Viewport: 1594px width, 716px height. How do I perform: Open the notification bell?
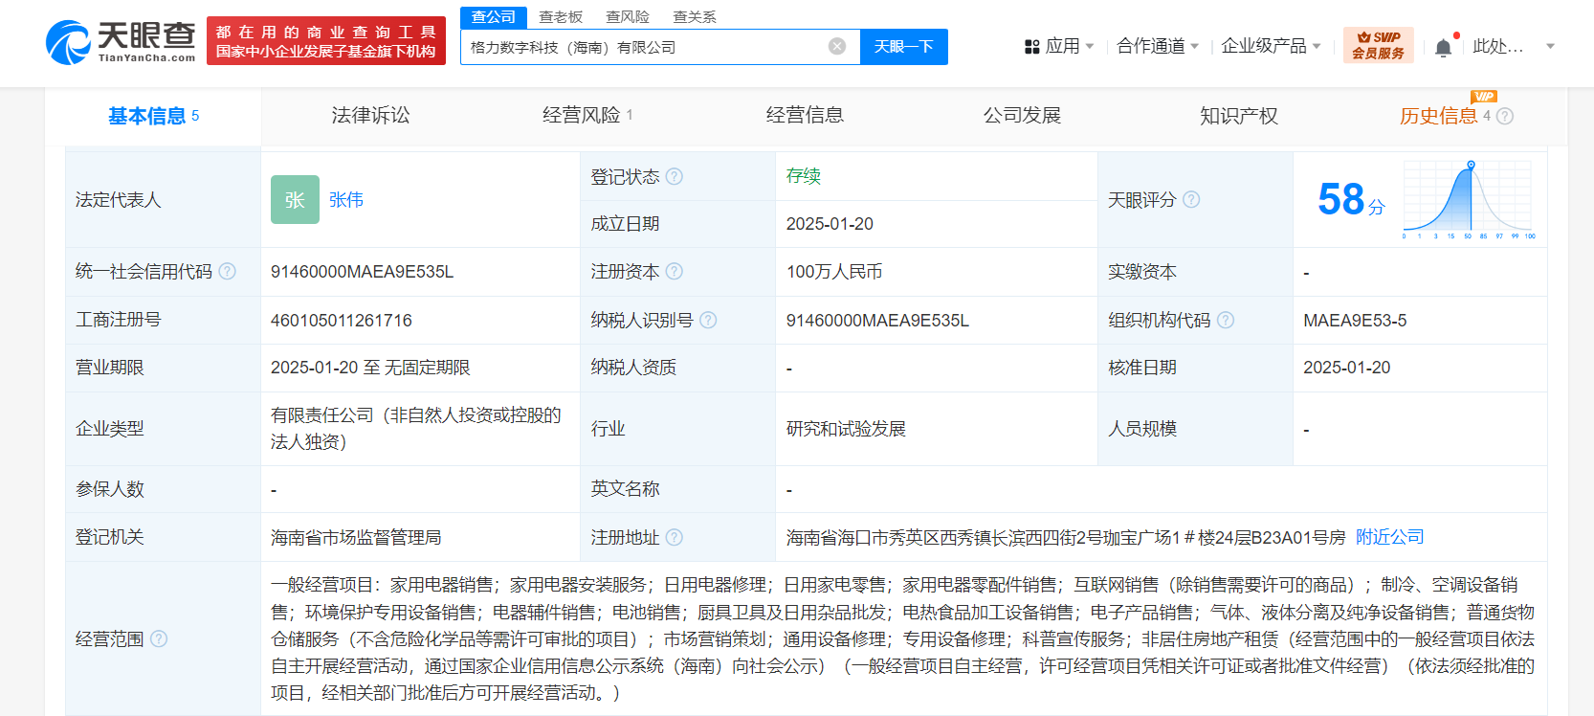click(1443, 47)
